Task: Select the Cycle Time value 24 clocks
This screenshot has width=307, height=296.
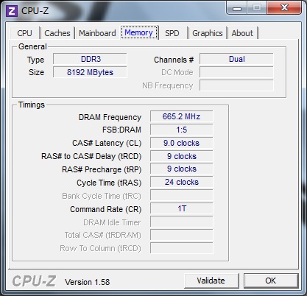Action: (x=182, y=182)
